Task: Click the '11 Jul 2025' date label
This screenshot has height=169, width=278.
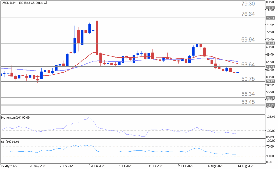Action: point(156,166)
